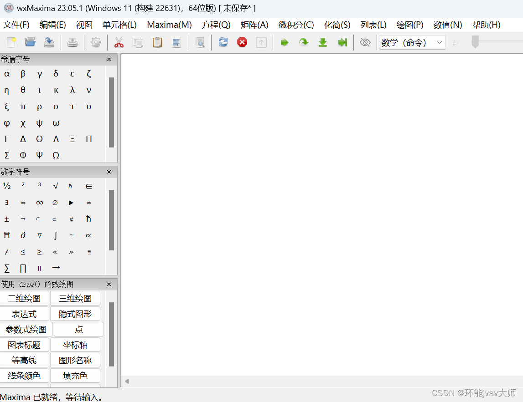Evaluate all visible cells with curved arrow

pos(304,42)
